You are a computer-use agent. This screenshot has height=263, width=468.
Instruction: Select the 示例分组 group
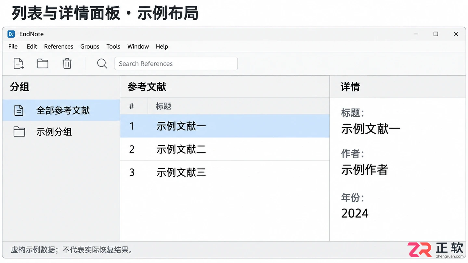61,131
